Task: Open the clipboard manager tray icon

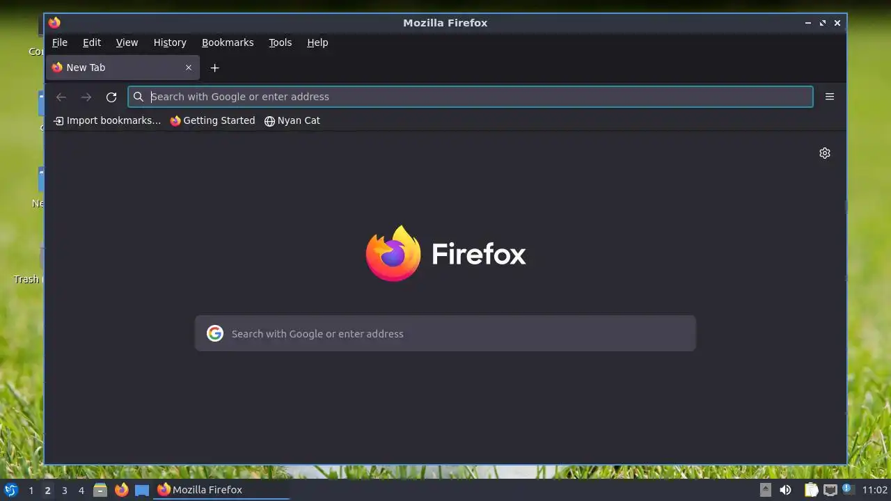Action: 811,490
